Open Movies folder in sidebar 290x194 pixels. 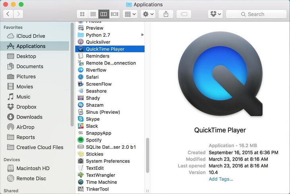point(35,86)
